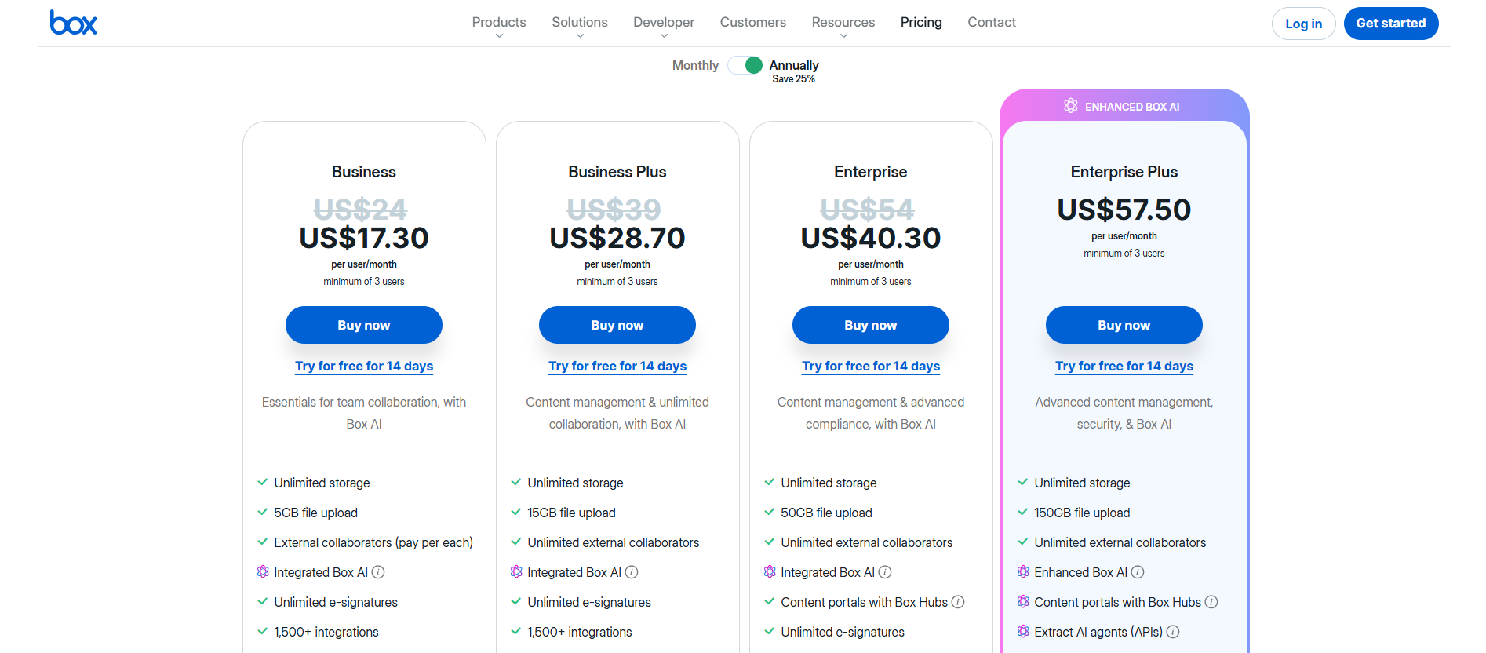Open the Contact page from the navigation
The height and width of the screenshot is (653, 1486).
991,22
